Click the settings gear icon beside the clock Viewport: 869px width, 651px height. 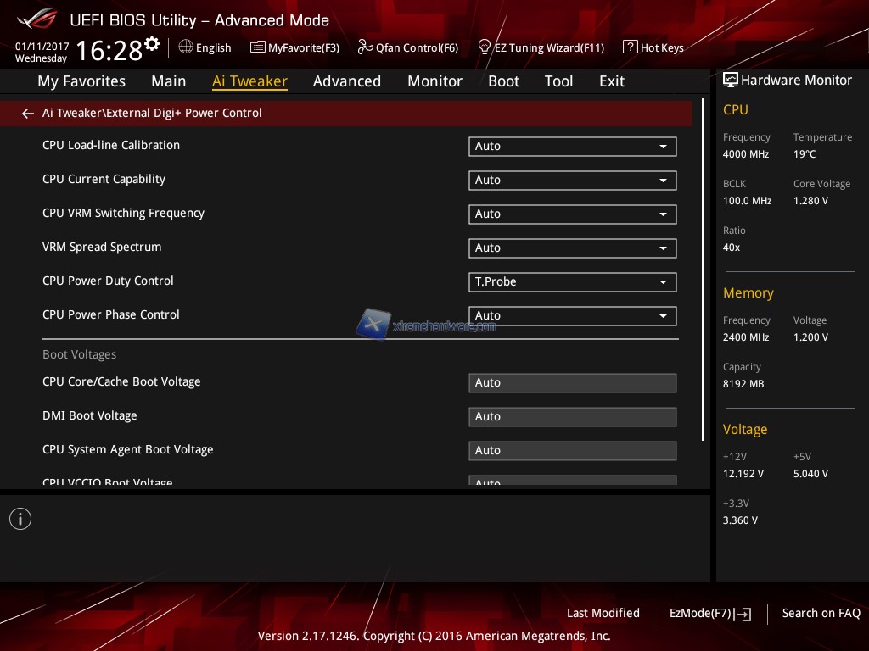(x=152, y=43)
